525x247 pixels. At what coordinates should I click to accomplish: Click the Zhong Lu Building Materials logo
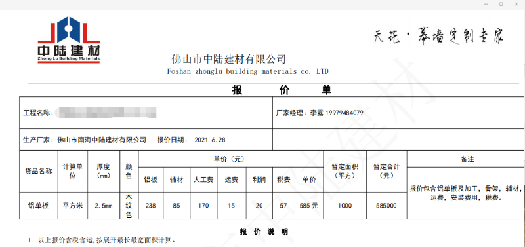pos(69,40)
